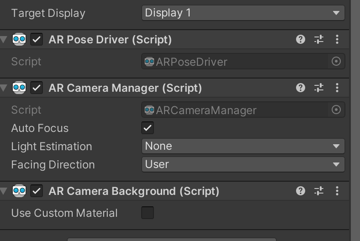Open the Light Estimation dropdown
This screenshot has width=360, height=241.
tap(243, 146)
